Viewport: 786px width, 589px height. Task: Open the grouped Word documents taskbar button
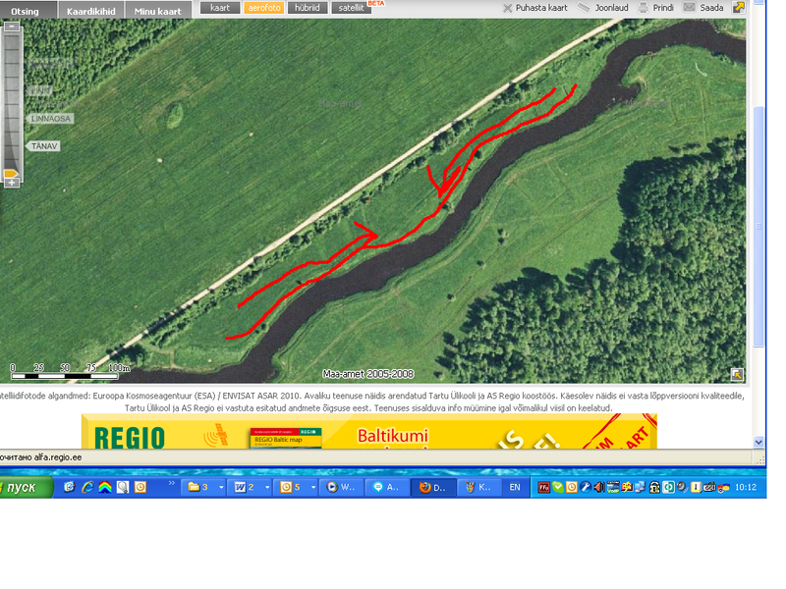click(251, 487)
